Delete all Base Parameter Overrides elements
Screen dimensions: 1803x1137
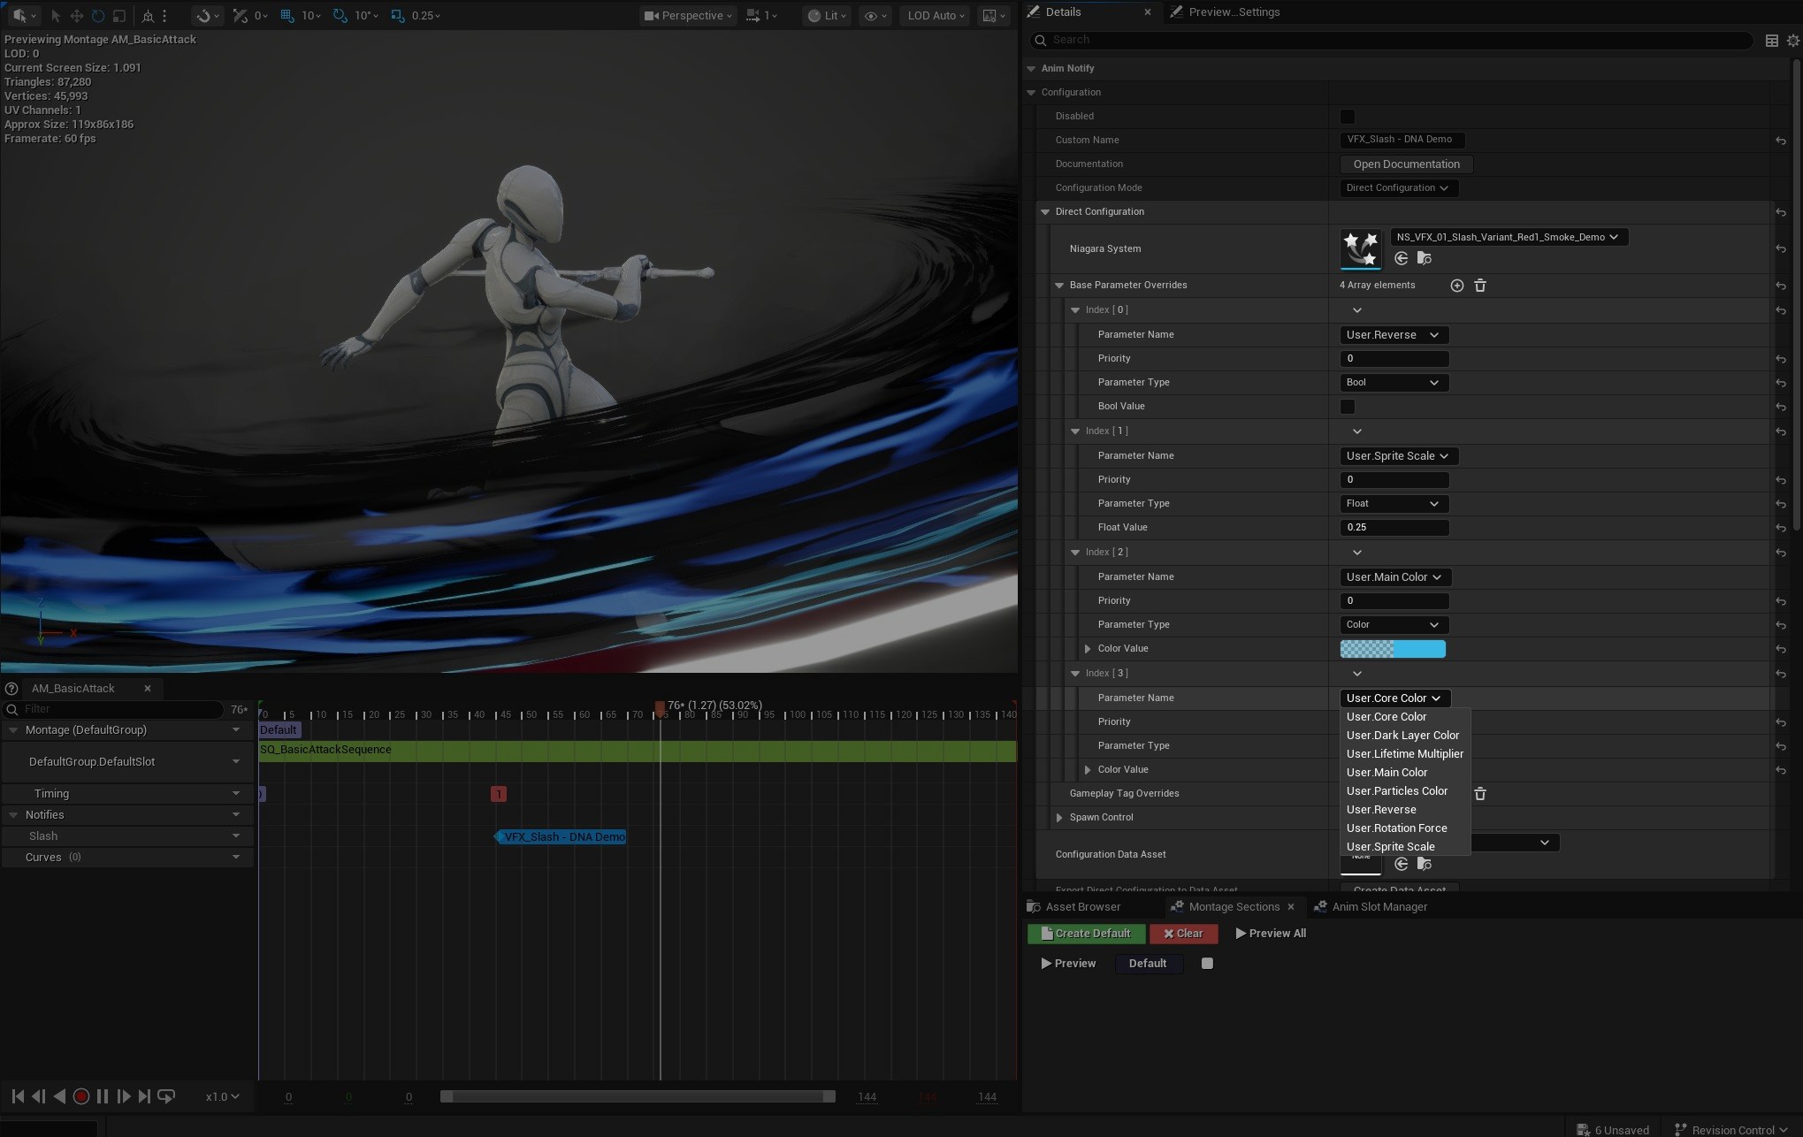pos(1480,286)
